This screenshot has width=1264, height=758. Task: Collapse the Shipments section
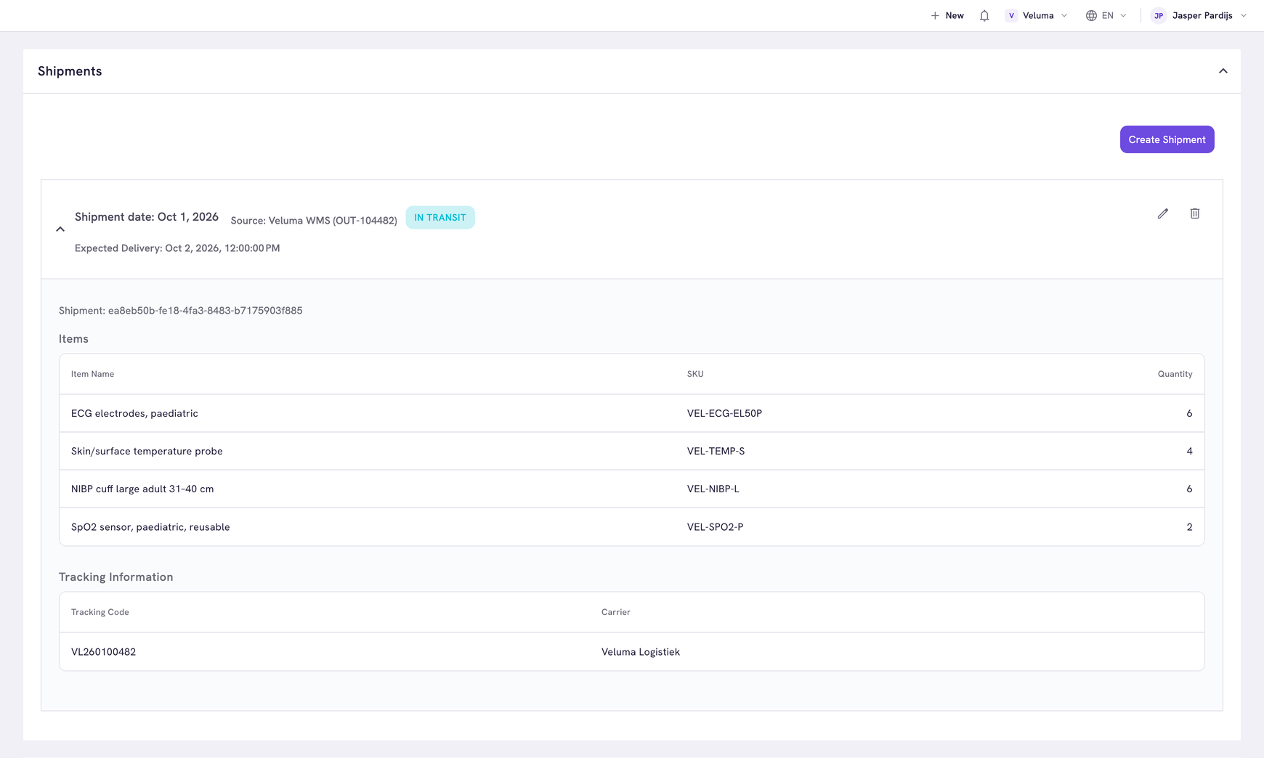pos(1223,71)
